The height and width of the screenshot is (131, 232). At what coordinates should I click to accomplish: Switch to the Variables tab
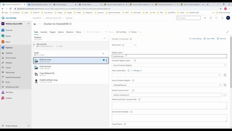pyautogui.click(x=43, y=32)
